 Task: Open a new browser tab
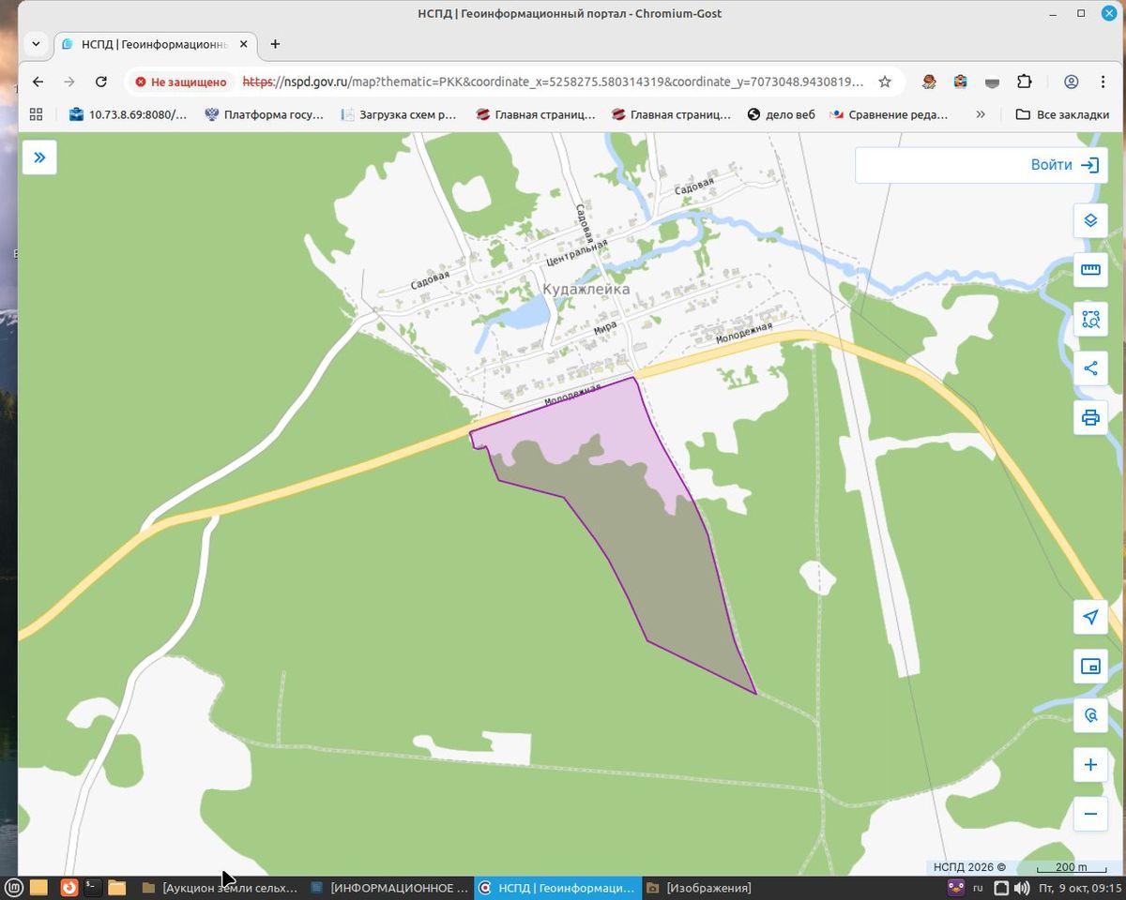pos(275,44)
